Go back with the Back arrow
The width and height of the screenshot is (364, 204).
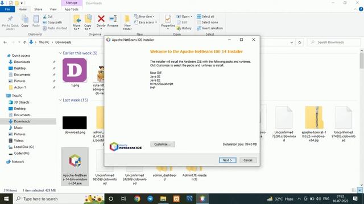5,42
